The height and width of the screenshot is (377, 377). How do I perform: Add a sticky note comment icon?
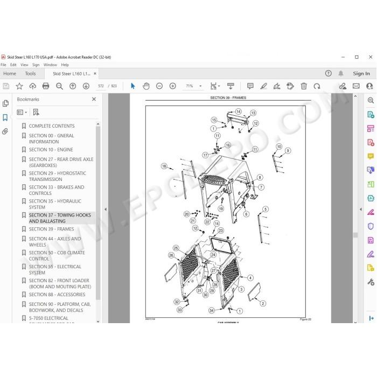coord(250,86)
